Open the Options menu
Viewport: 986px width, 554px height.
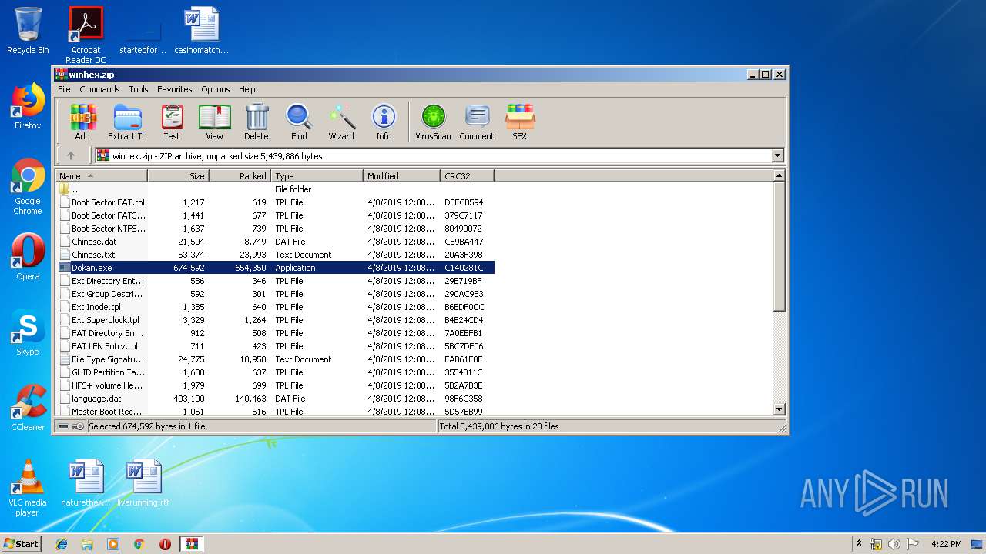click(216, 89)
